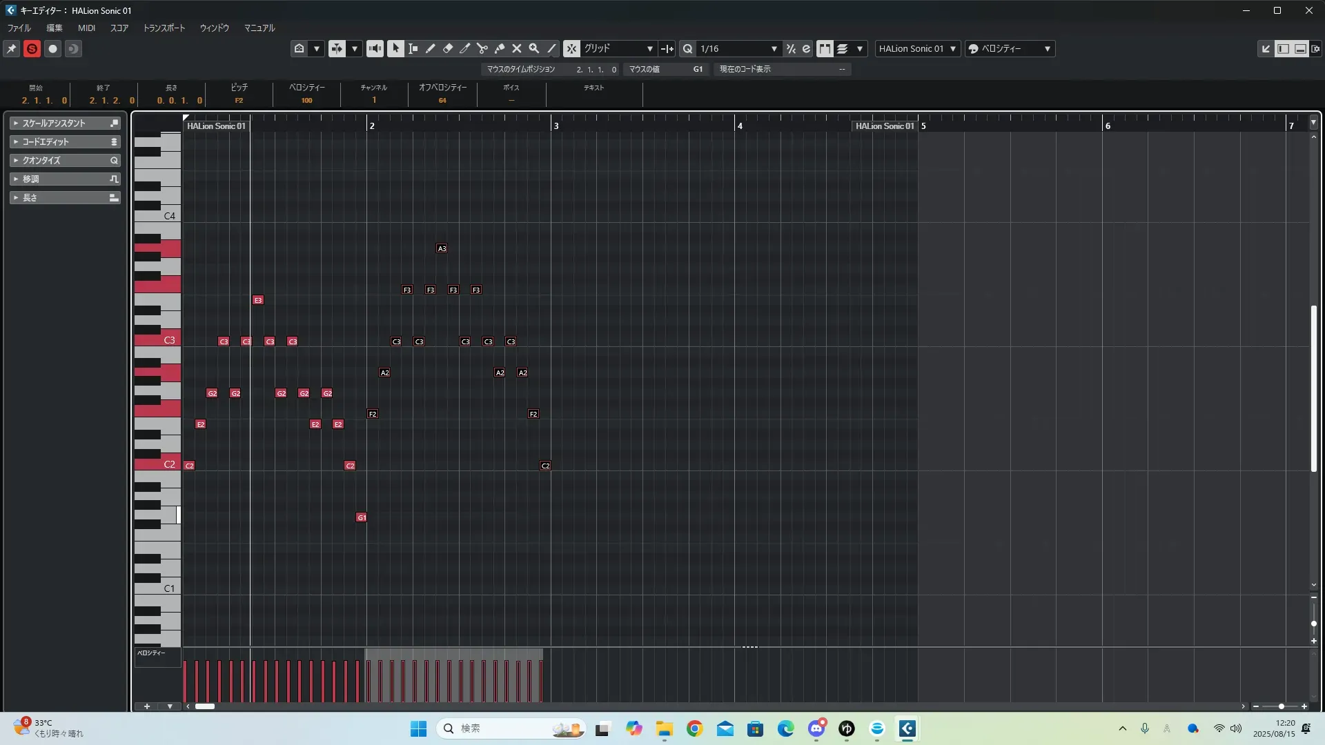Select the Line tool
1325x745 pixels.
tap(551, 48)
